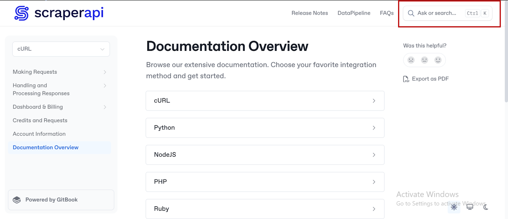Go to Account Information page
The image size is (508, 219).
(x=39, y=134)
